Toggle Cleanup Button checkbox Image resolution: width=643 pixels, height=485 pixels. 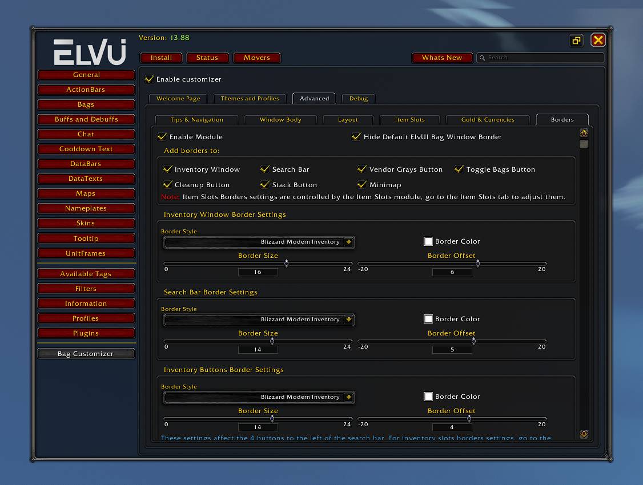(168, 185)
